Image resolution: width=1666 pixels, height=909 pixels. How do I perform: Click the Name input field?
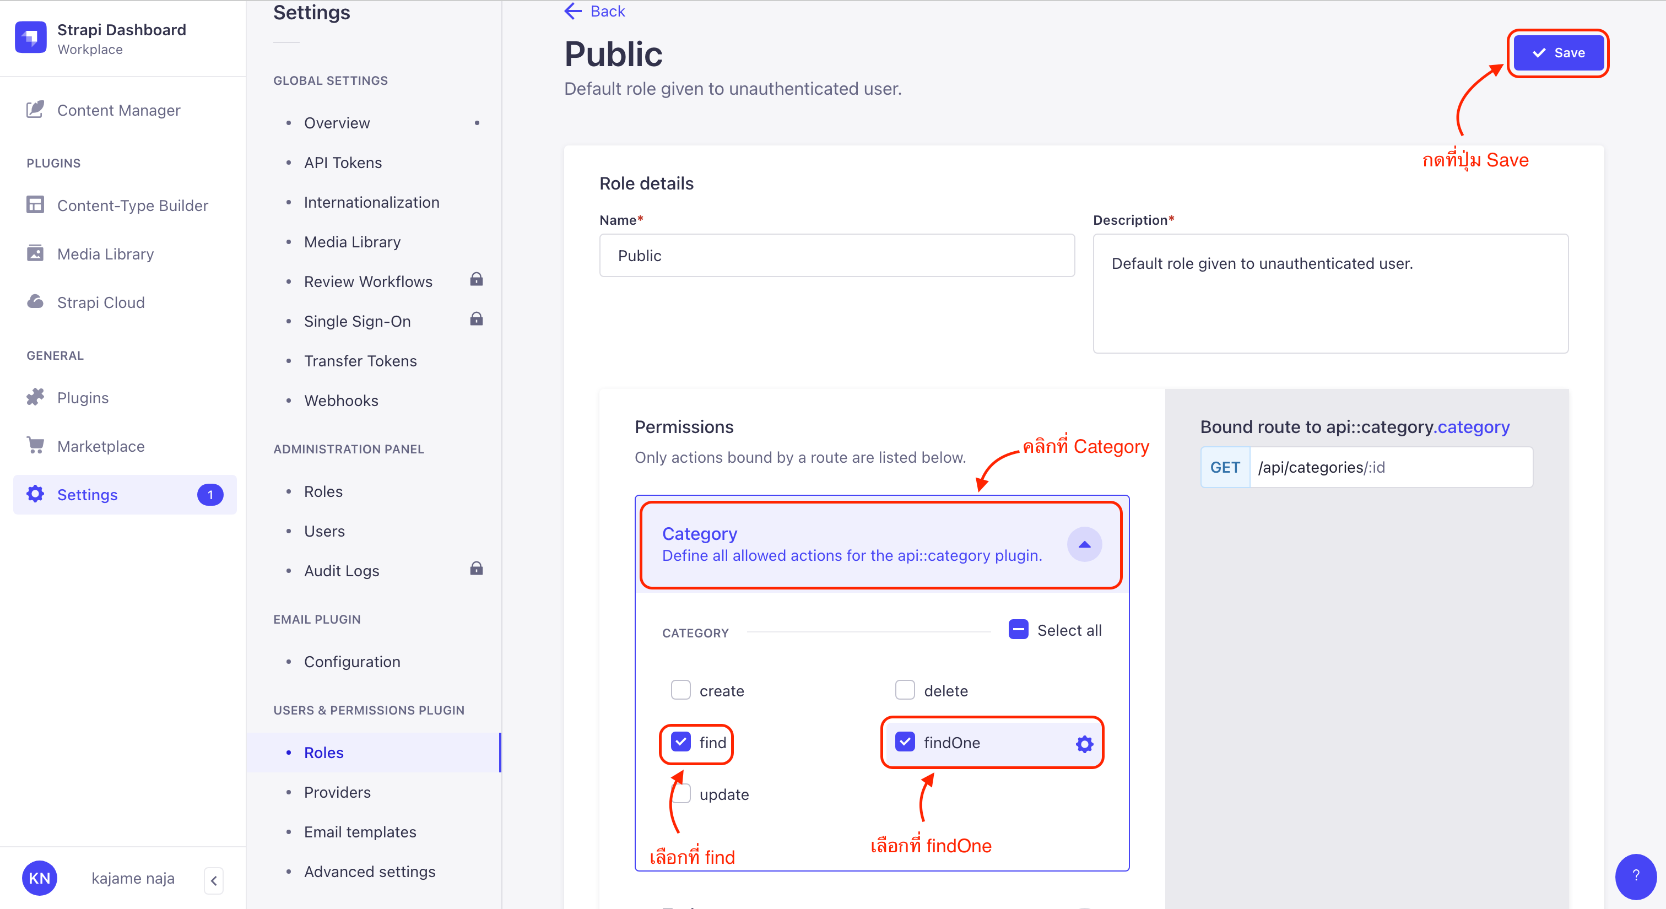coord(837,256)
